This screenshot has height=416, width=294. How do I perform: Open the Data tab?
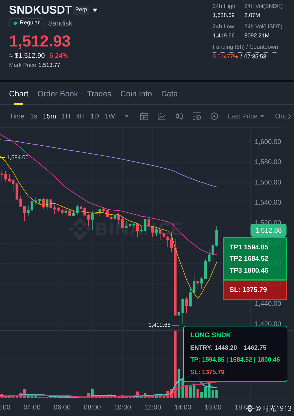(169, 94)
